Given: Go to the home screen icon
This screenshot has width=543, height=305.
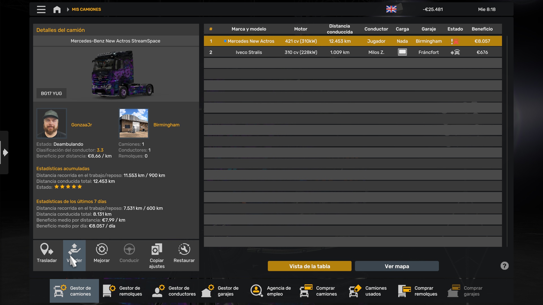Looking at the screenshot, I should tap(57, 10).
